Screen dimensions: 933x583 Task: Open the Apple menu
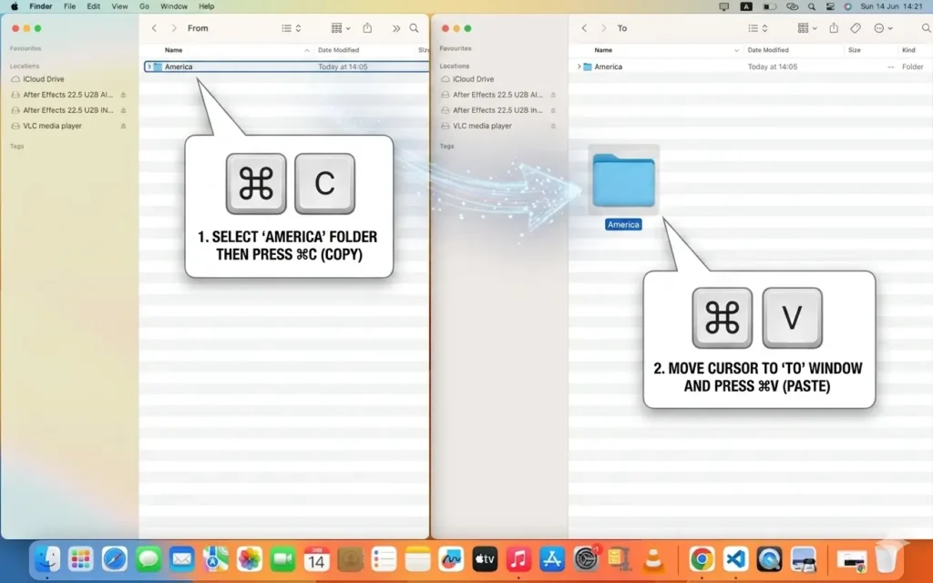[15, 6]
